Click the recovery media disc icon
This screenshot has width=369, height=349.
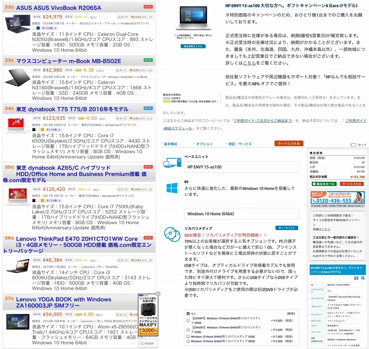pos(172,234)
